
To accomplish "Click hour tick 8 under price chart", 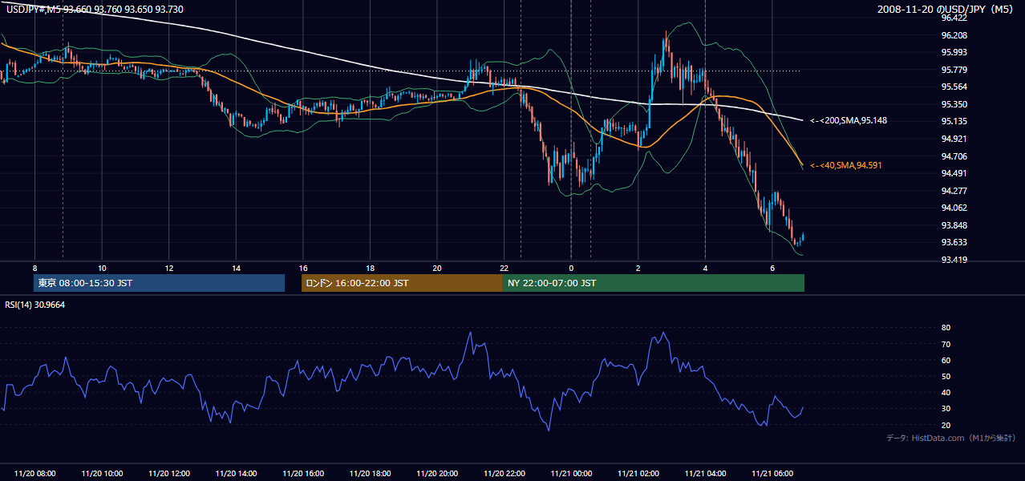I will tap(35, 268).
